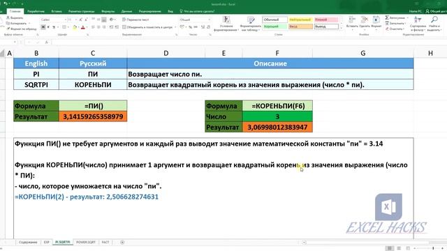Switch to the Разметка страницы ribbon tab
The height and width of the screenshot is (251, 447).
(x=81, y=11)
